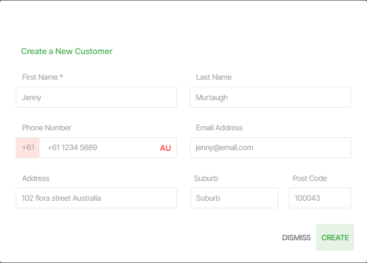The image size is (367, 263).
Task: Click the Create a New Customer heading
Action: tap(67, 51)
